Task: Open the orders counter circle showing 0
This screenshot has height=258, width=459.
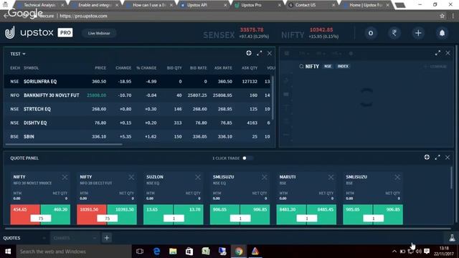Action: pyautogui.click(x=371, y=33)
